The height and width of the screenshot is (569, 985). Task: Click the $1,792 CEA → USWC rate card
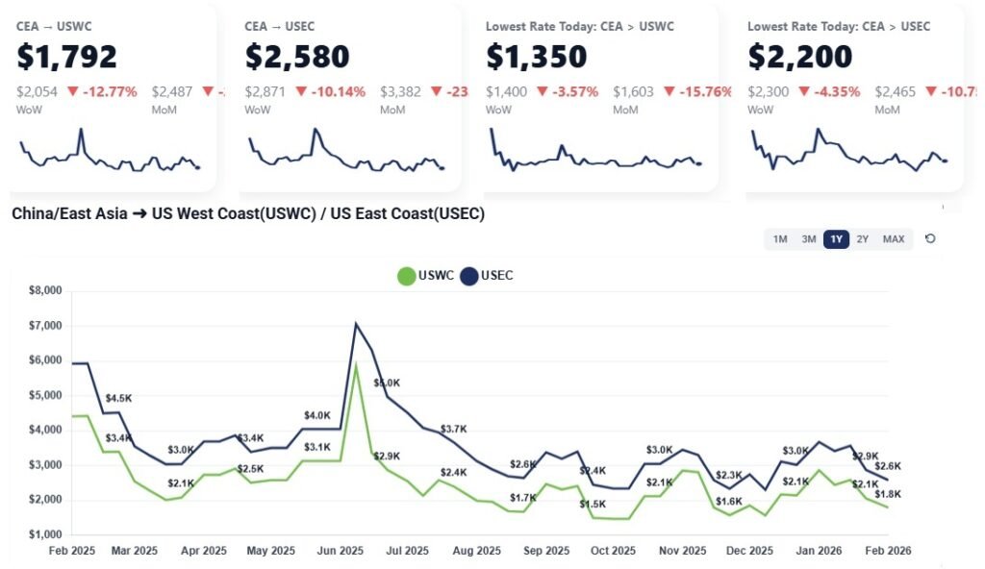pos(106,58)
